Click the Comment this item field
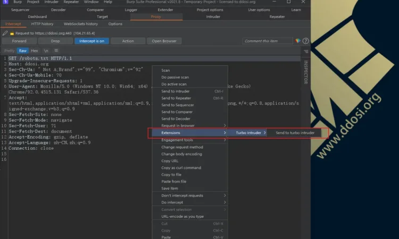 click(x=267, y=41)
